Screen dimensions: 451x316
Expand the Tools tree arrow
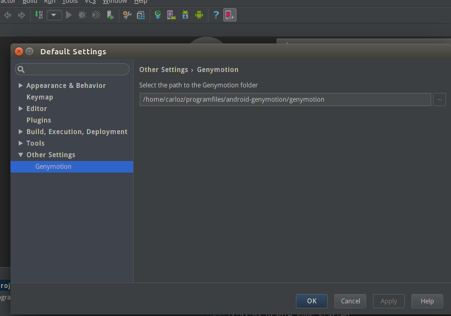[20, 143]
